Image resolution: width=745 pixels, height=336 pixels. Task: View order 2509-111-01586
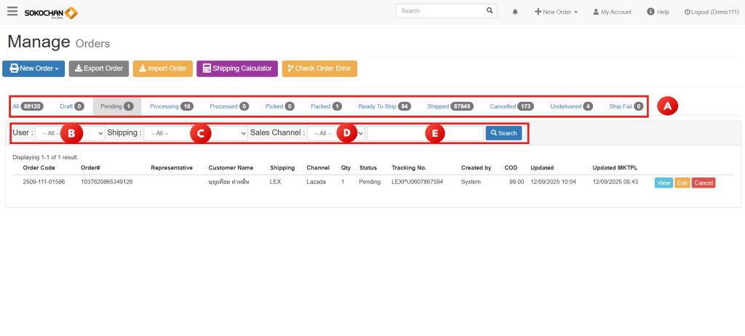tap(664, 183)
